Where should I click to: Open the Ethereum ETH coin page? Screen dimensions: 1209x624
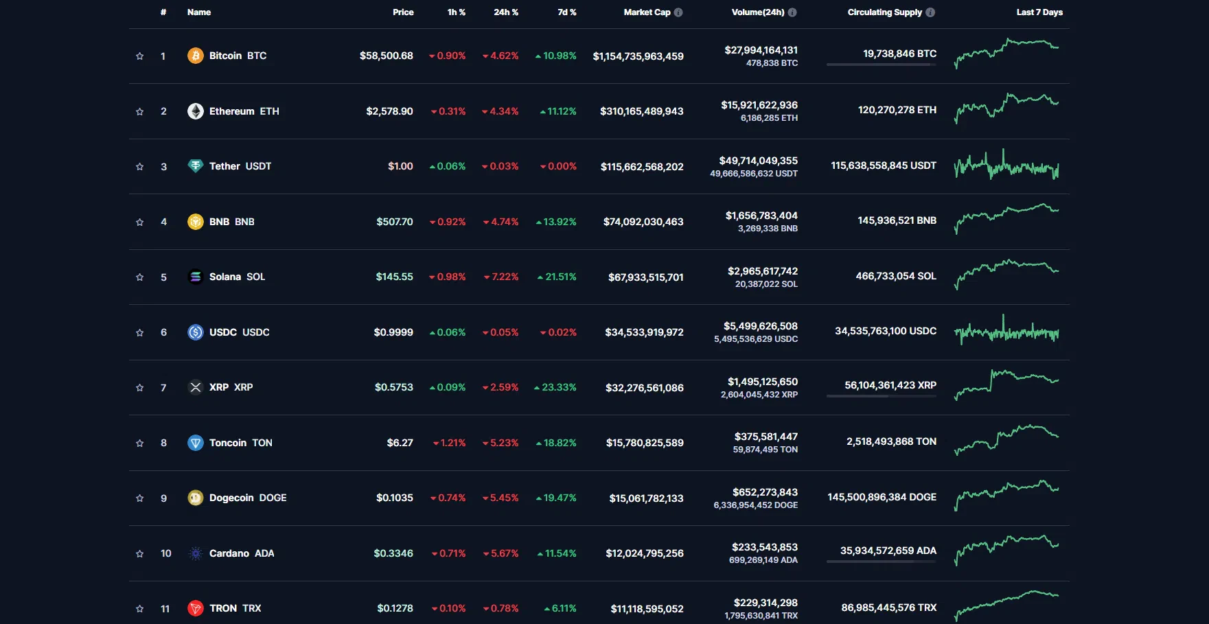(x=244, y=111)
